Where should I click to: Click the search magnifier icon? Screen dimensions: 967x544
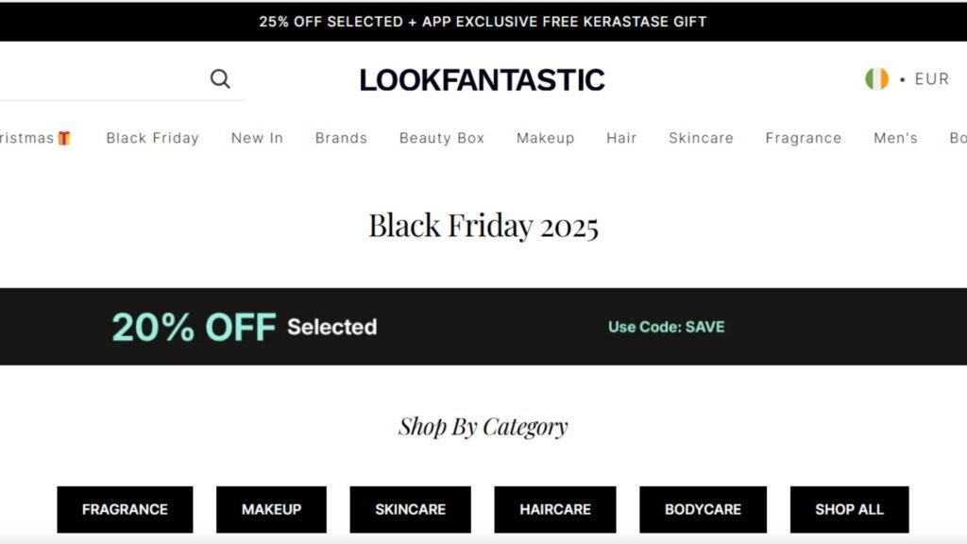pos(220,78)
